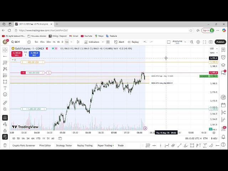
Task: Expand the time interval dropdown arrow
Action: [71, 42]
